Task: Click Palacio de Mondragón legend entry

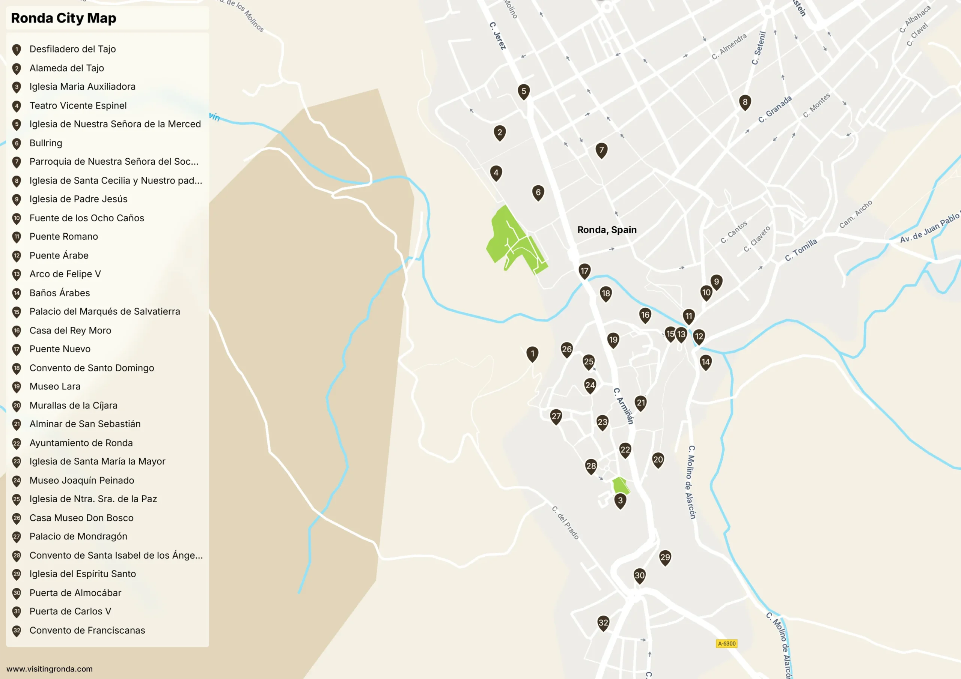Action: pos(78,536)
